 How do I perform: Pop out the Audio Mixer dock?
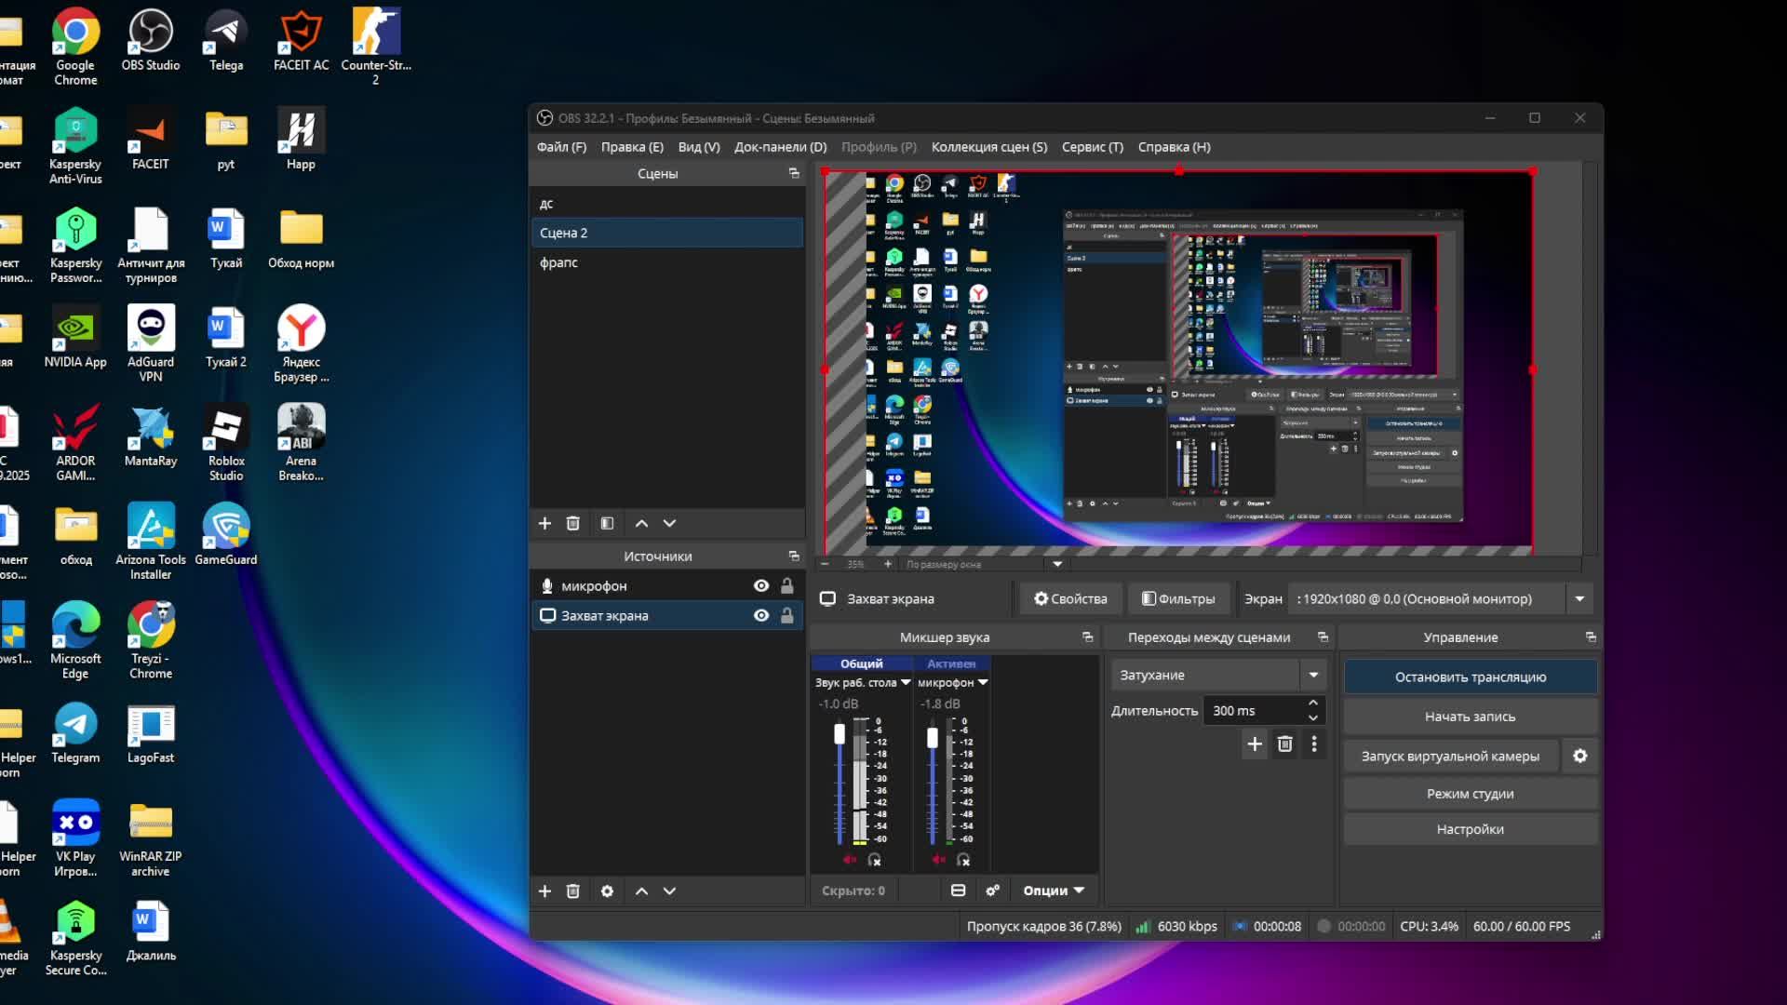tap(1087, 636)
